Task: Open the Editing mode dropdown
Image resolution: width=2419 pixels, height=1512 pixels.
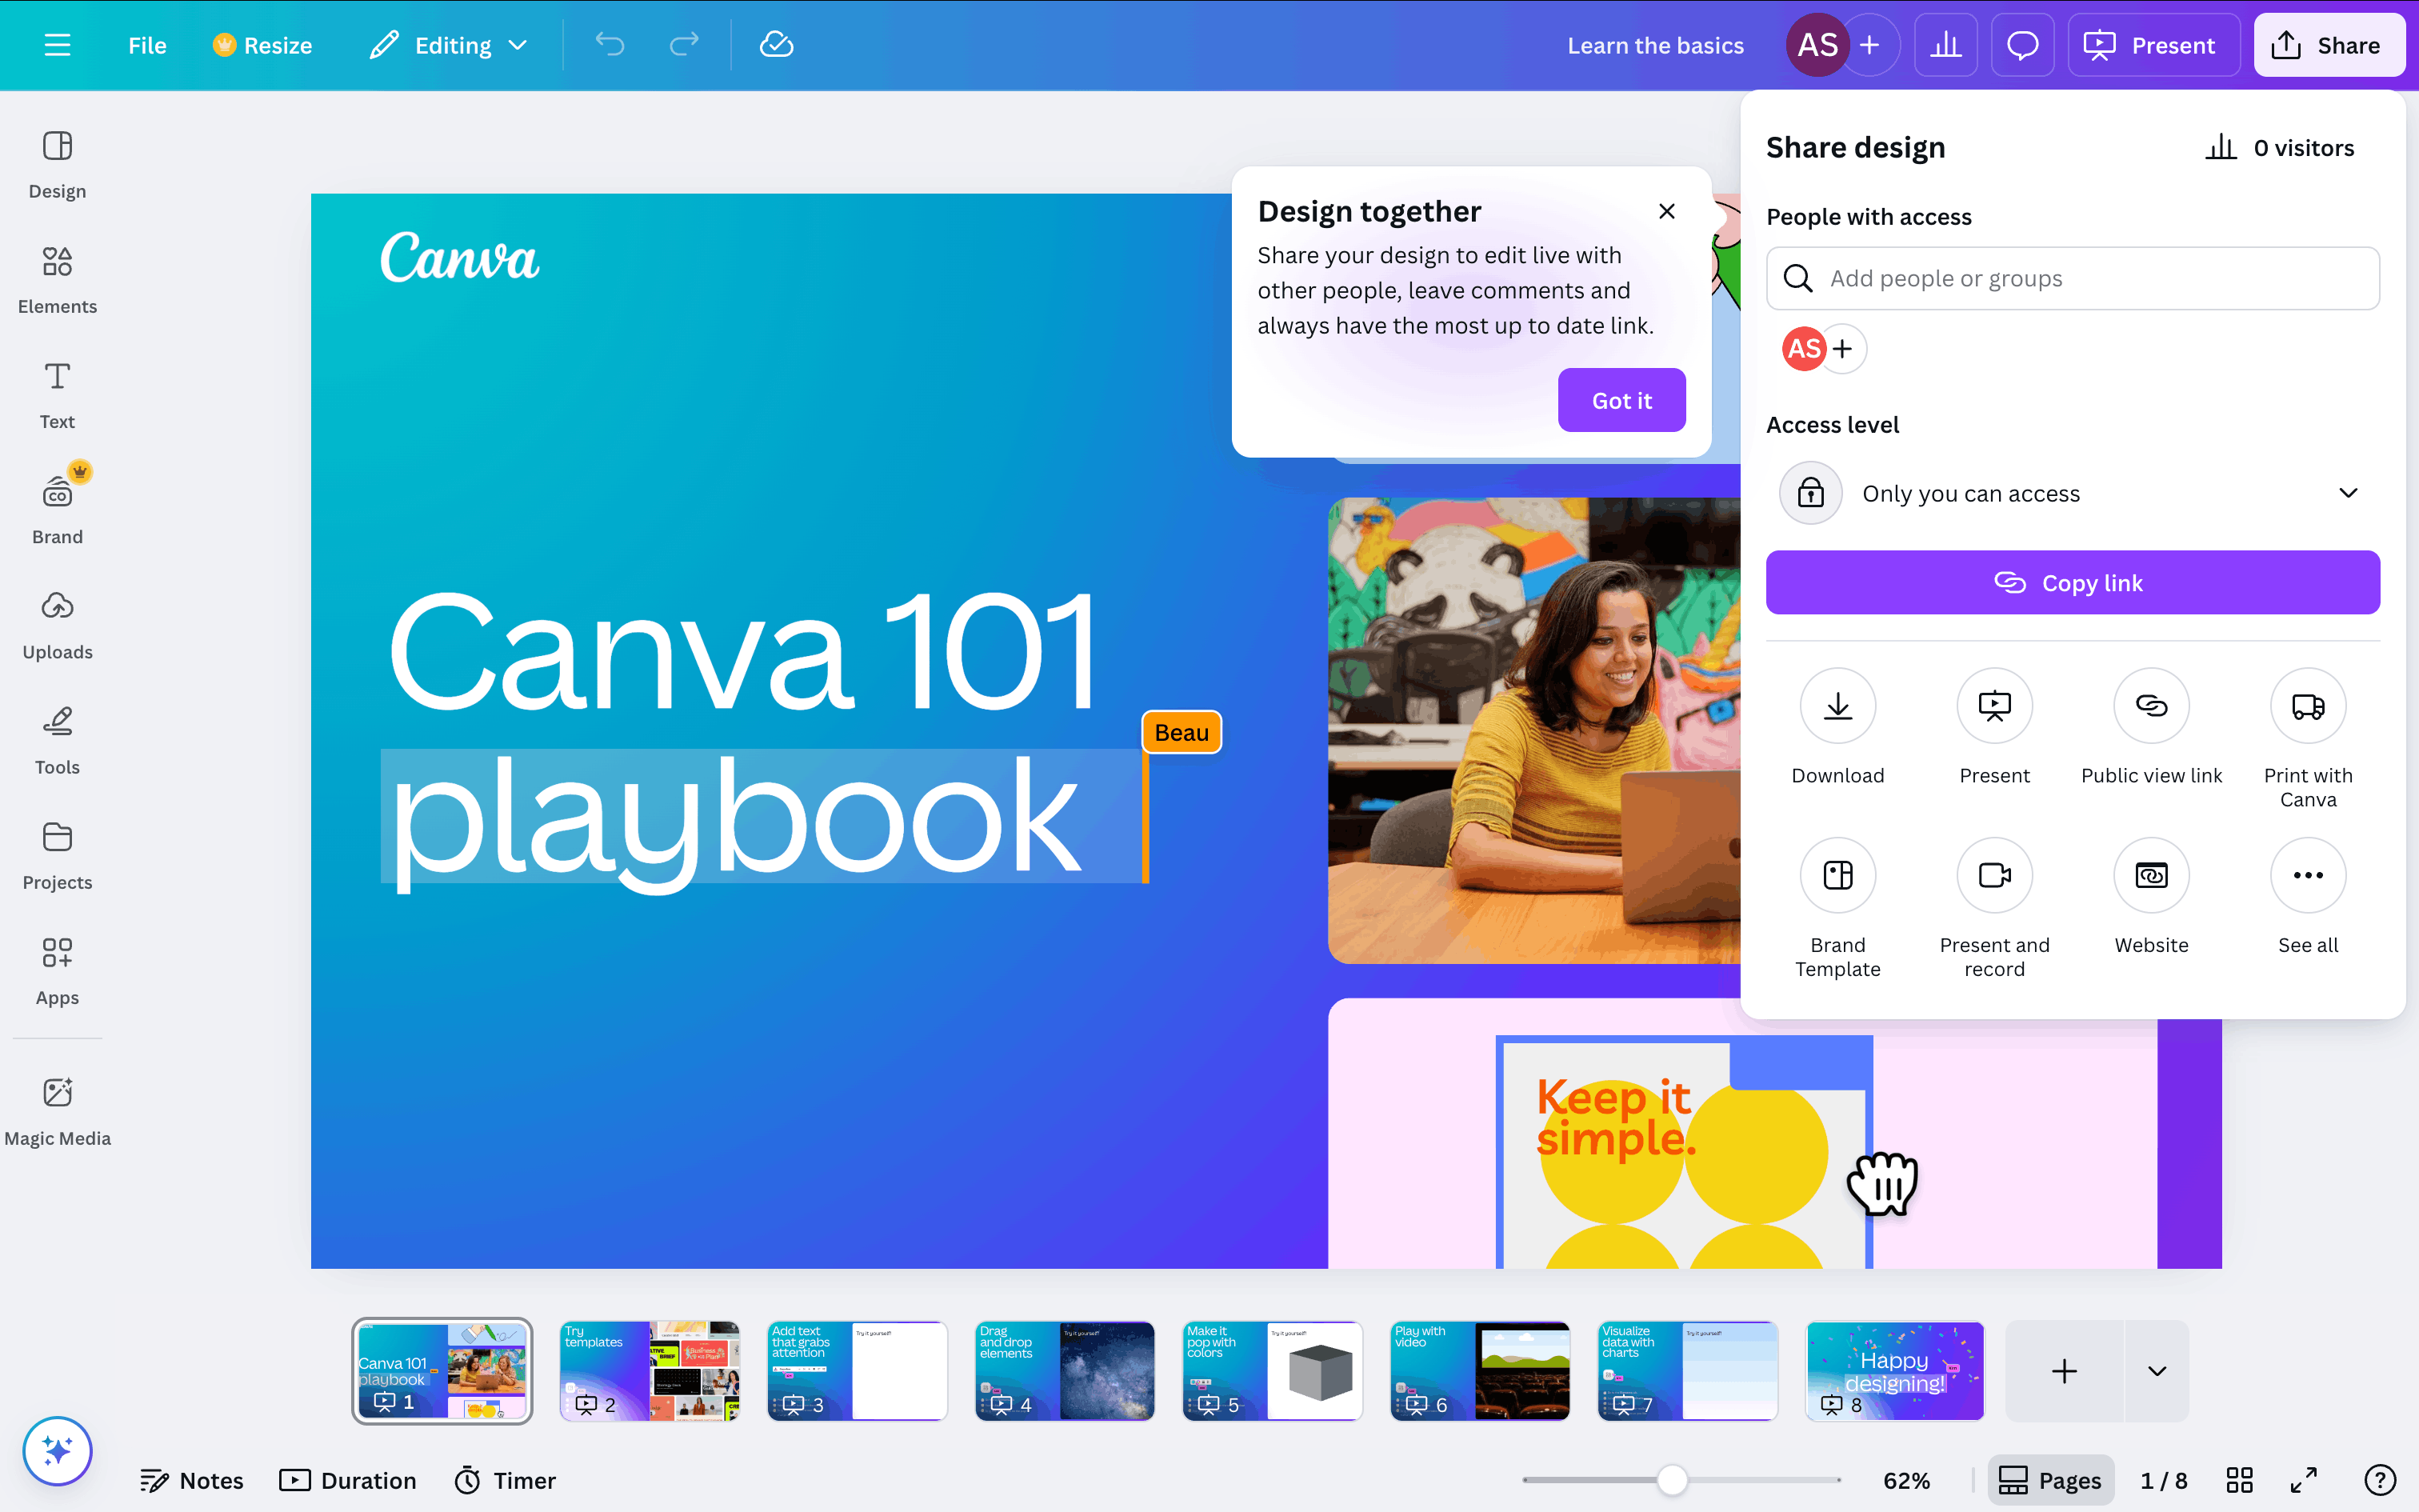Action: click(x=449, y=45)
